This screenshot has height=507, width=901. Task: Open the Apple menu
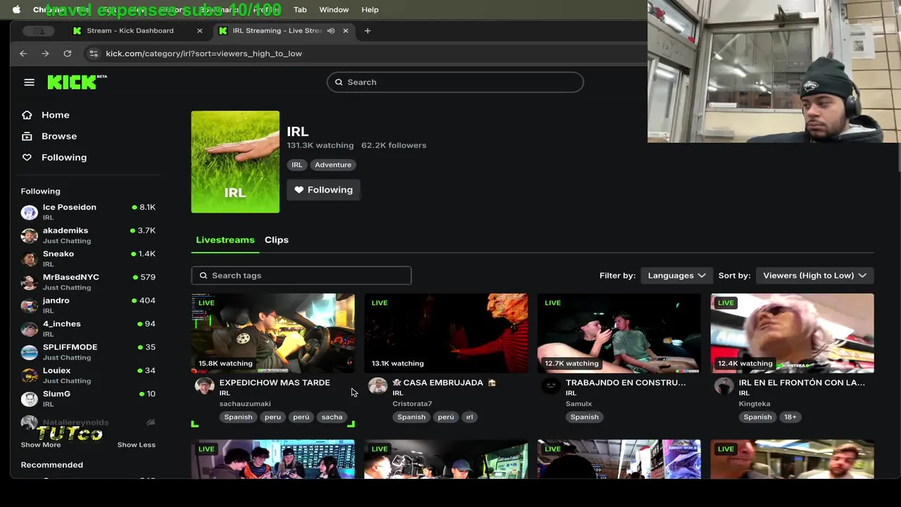click(x=17, y=10)
